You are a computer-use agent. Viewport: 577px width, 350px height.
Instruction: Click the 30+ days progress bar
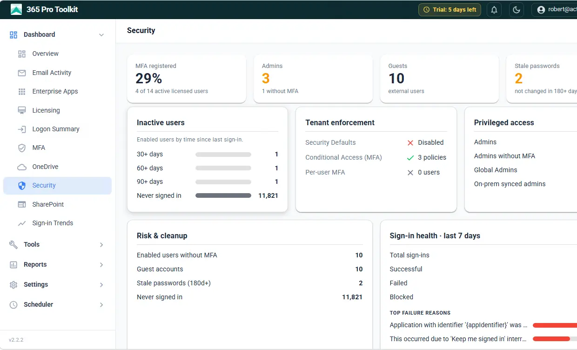(223, 155)
